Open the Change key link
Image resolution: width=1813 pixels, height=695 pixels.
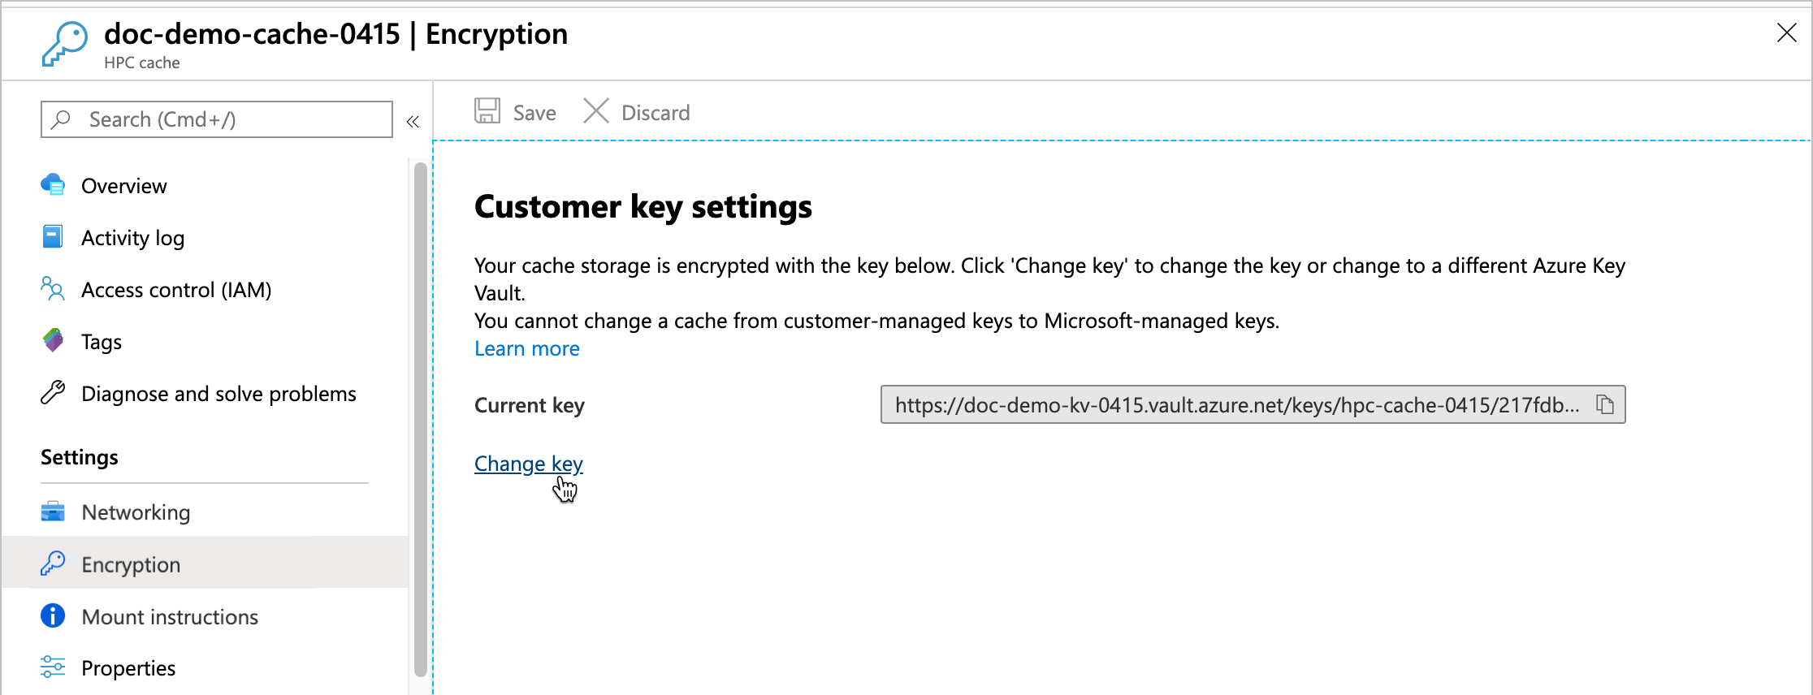coord(528,463)
